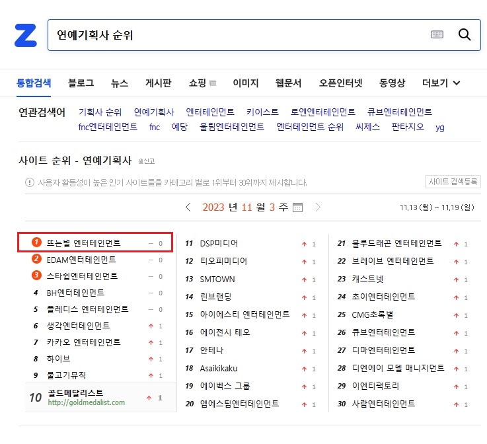Open rank 20 엠에스팀엔터테인먼트
The width and height of the screenshot is (487, 444).
(239, 404)
